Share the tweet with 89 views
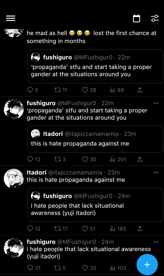 (140, 90)
